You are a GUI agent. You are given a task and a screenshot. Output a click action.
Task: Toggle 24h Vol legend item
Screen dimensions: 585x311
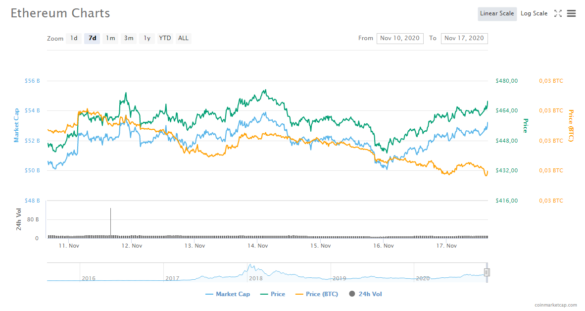tap(365, 294)
